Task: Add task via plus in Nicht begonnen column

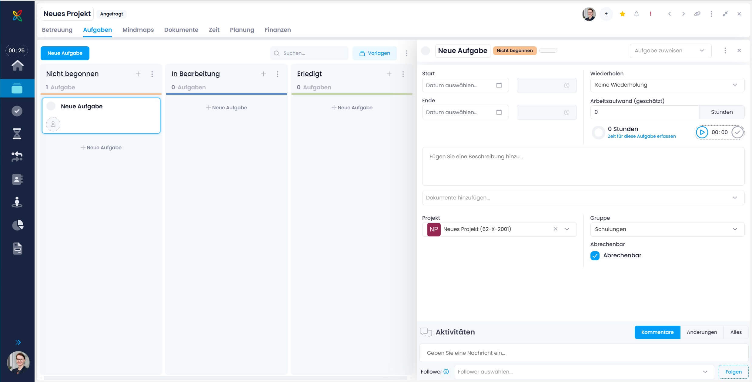Action: tap(138, 74)
